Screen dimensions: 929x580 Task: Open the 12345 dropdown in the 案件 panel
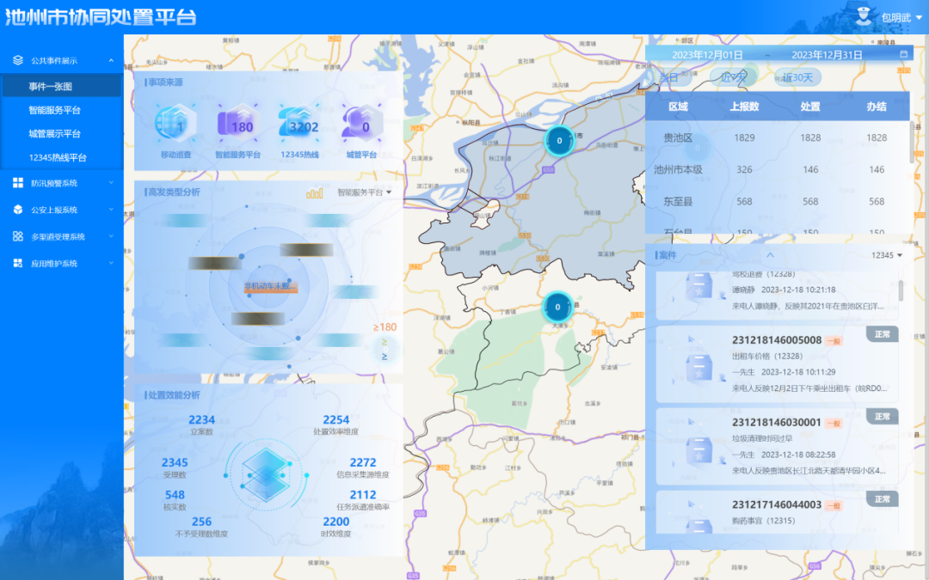[x=887, y=255]
